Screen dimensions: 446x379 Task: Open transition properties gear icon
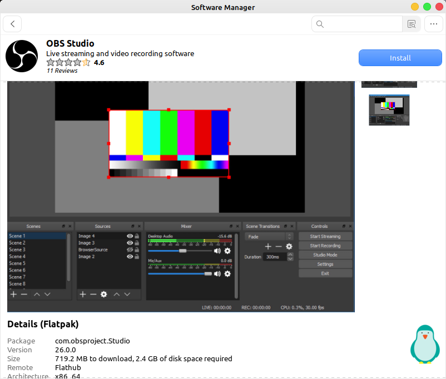[x=289, y=247]
